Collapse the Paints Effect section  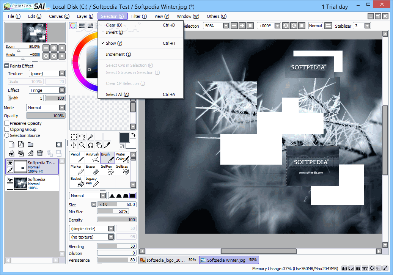click(x=7, y=66)
